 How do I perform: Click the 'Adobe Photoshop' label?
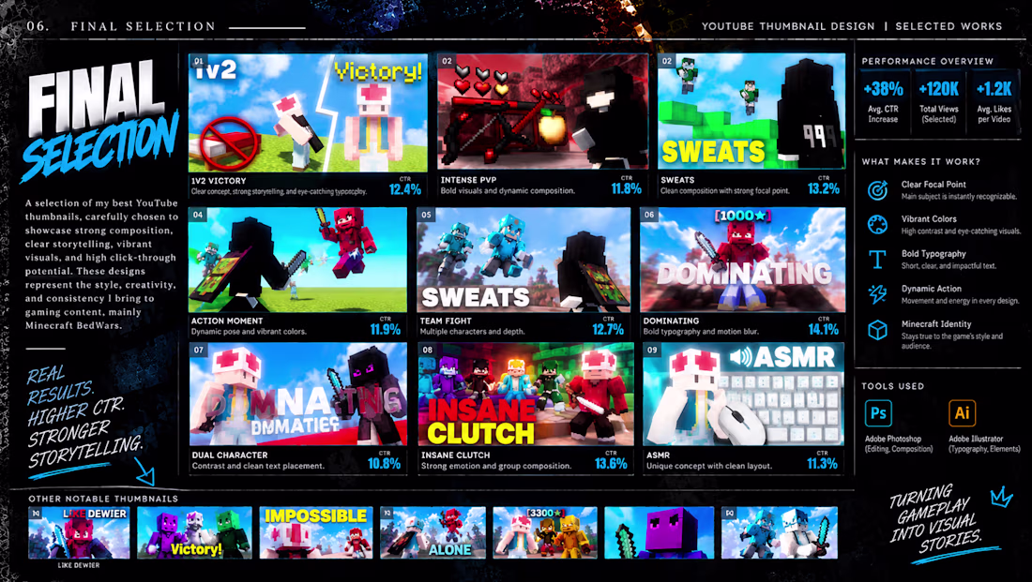[x=892, y=439]
